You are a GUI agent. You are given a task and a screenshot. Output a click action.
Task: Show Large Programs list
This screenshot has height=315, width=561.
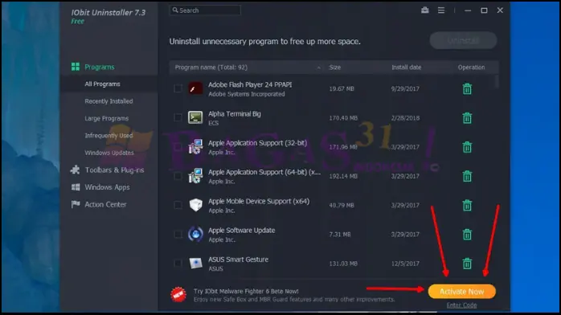pyautogui.click(x=106, y=118)
